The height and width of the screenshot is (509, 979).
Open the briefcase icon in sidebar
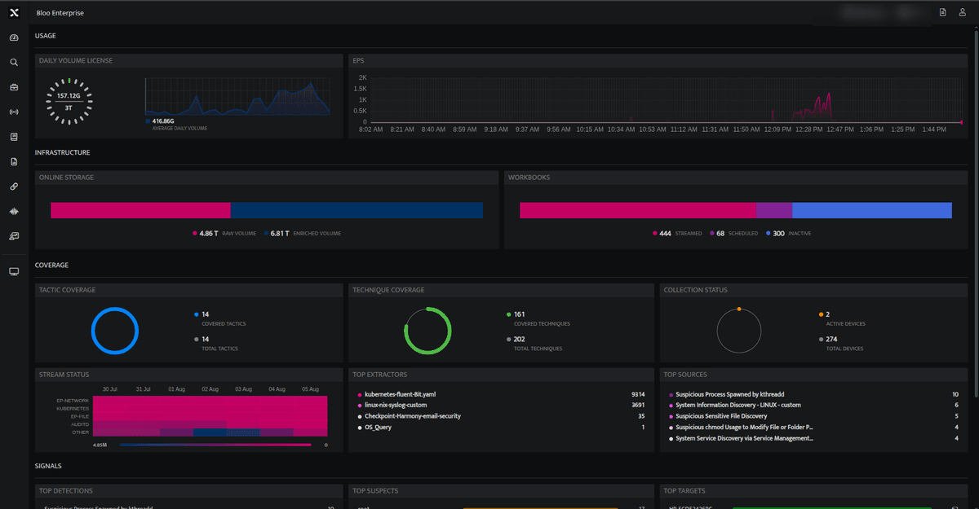(x=14, y=86)
